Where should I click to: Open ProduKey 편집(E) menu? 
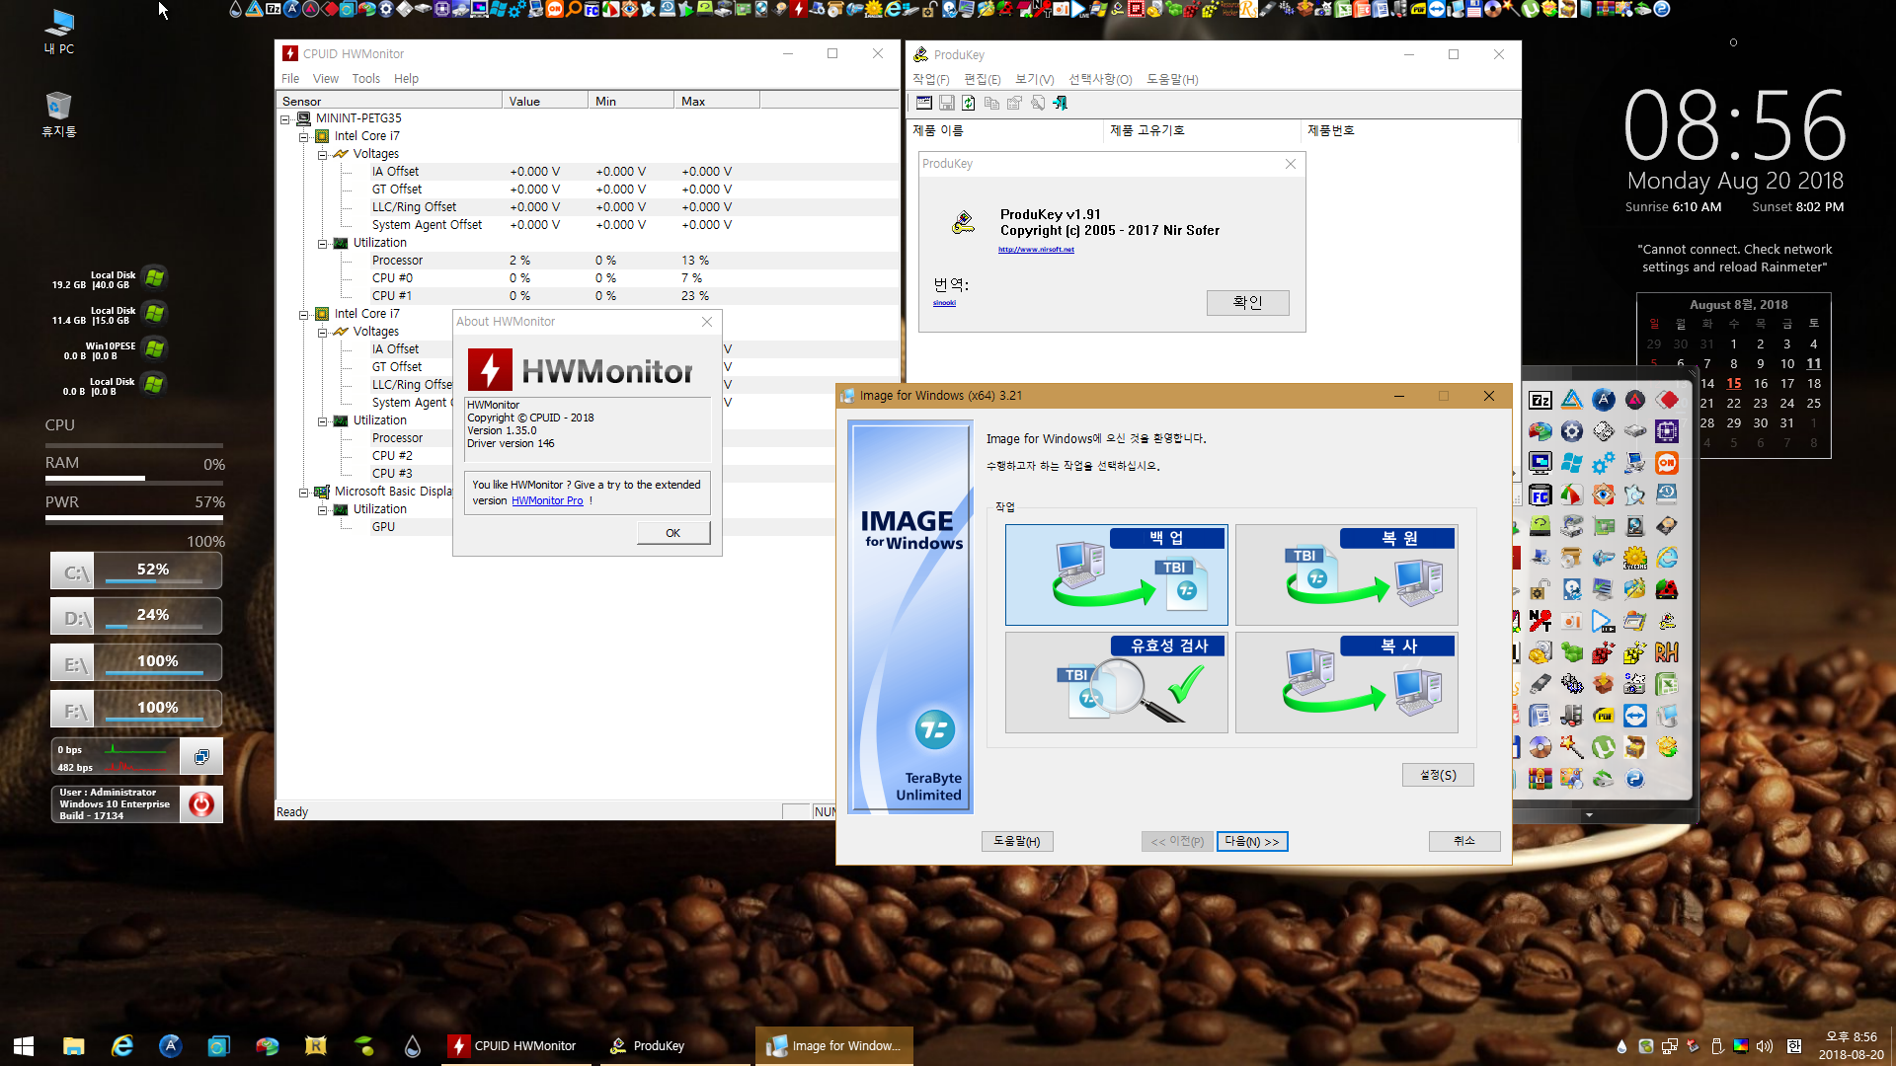(982, 79)
